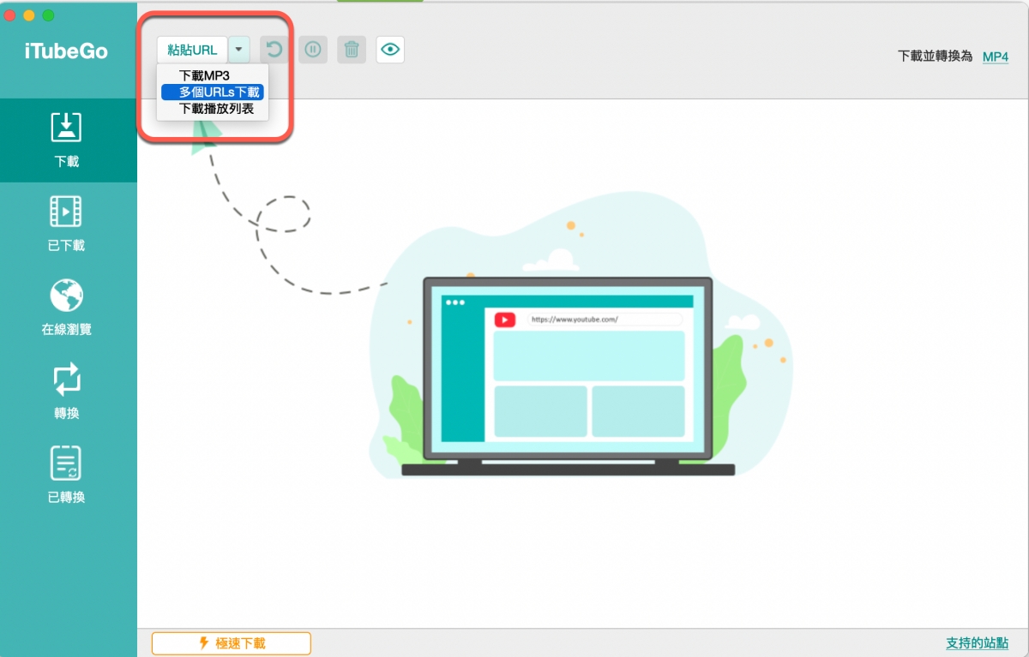Image resolution: width=1029 pixels, height=657 pixels.
Task: Open the 轉換 convert section
Action: tap(67, 391)
